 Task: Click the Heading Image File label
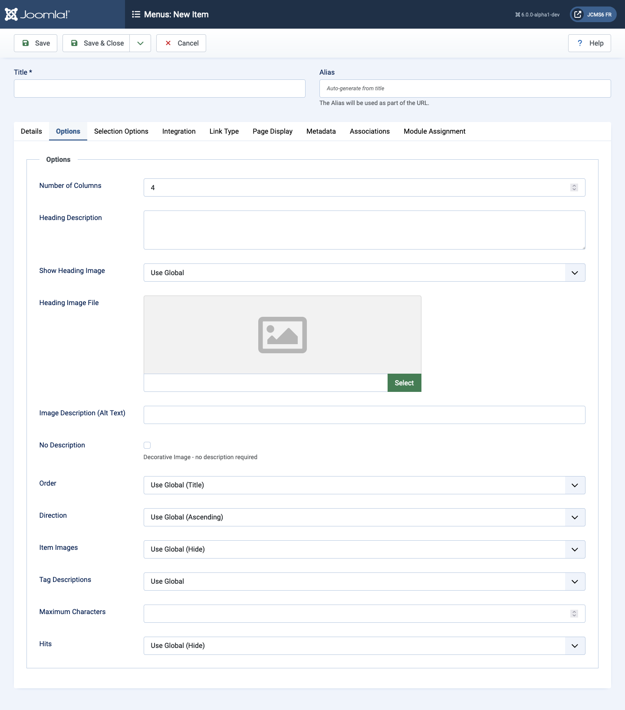69,302
